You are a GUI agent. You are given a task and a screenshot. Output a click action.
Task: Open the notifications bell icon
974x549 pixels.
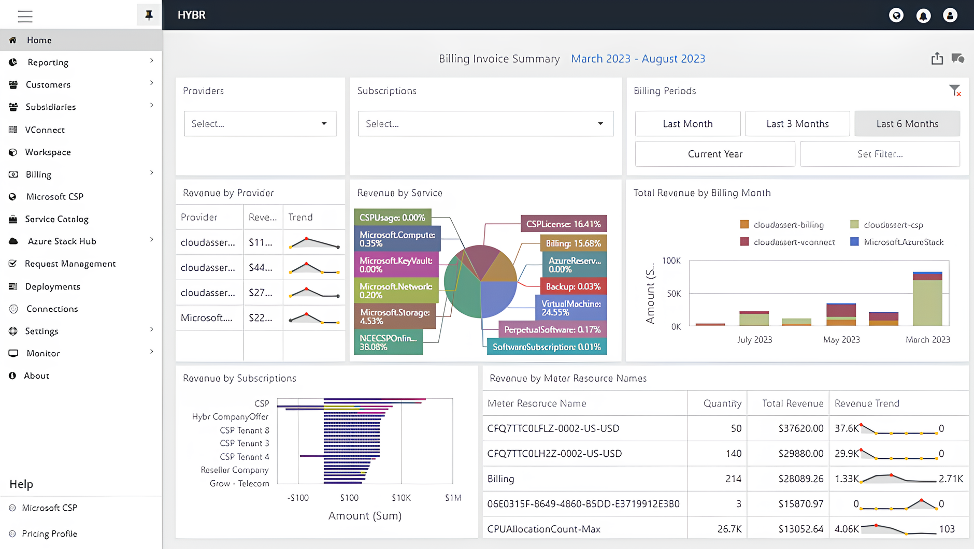coord(923,16)
